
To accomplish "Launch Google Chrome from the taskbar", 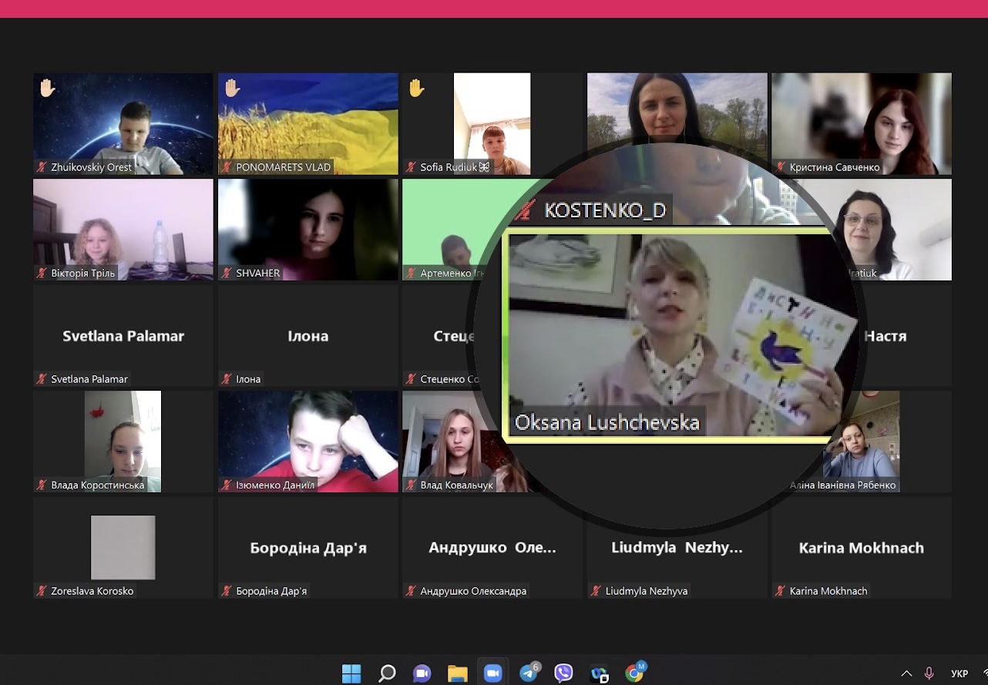I will tap(634, 673).
